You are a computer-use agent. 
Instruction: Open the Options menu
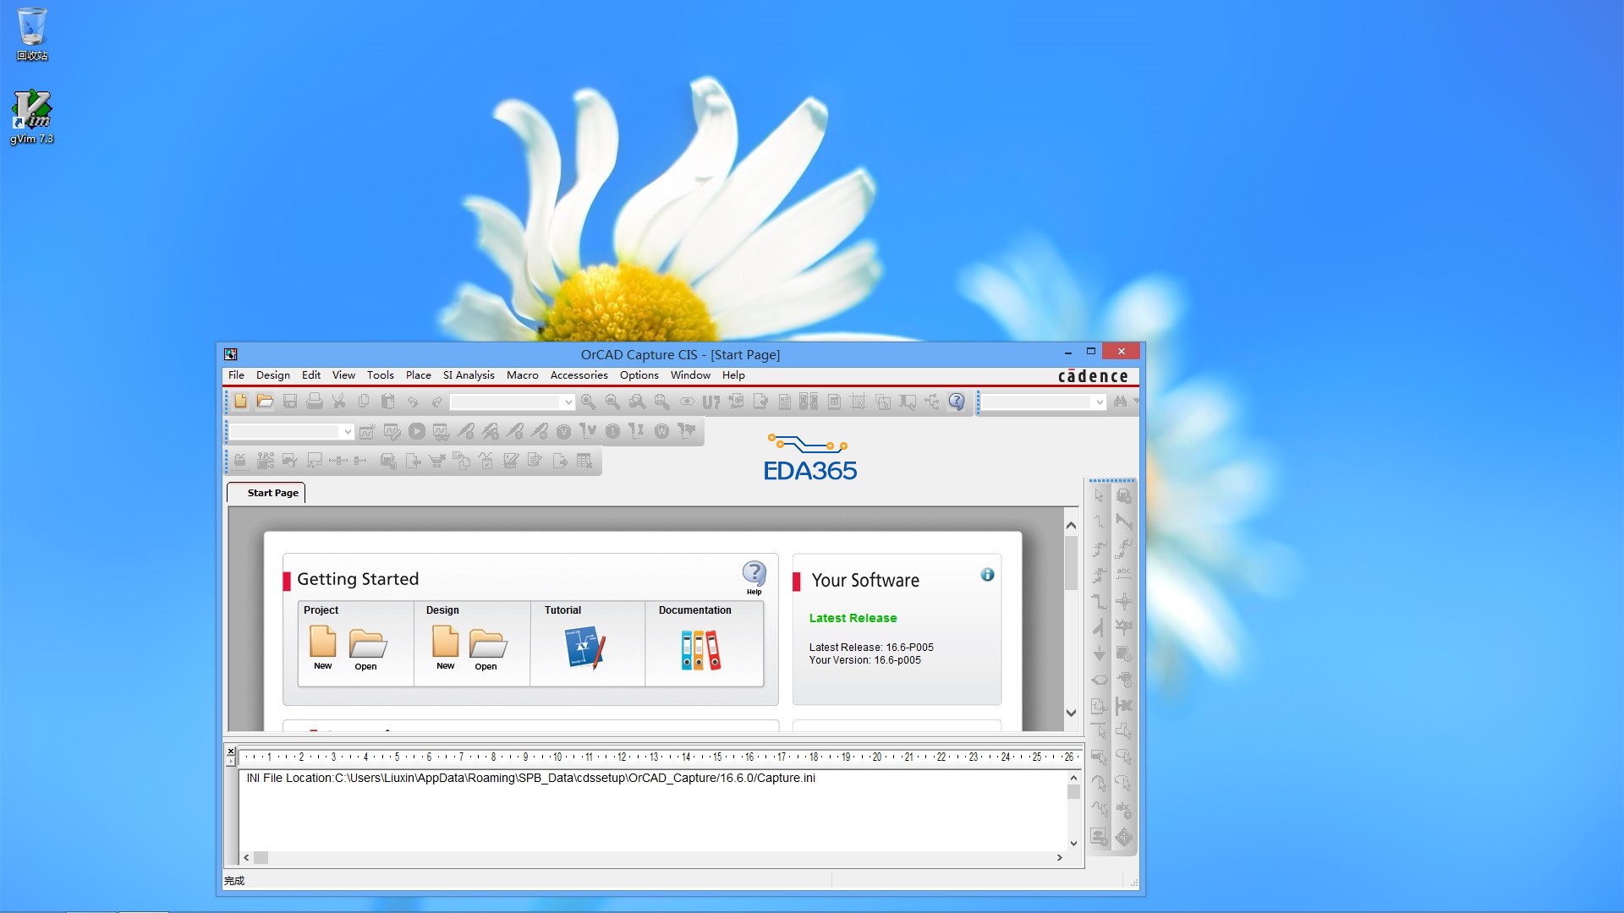tap(639, 375)
